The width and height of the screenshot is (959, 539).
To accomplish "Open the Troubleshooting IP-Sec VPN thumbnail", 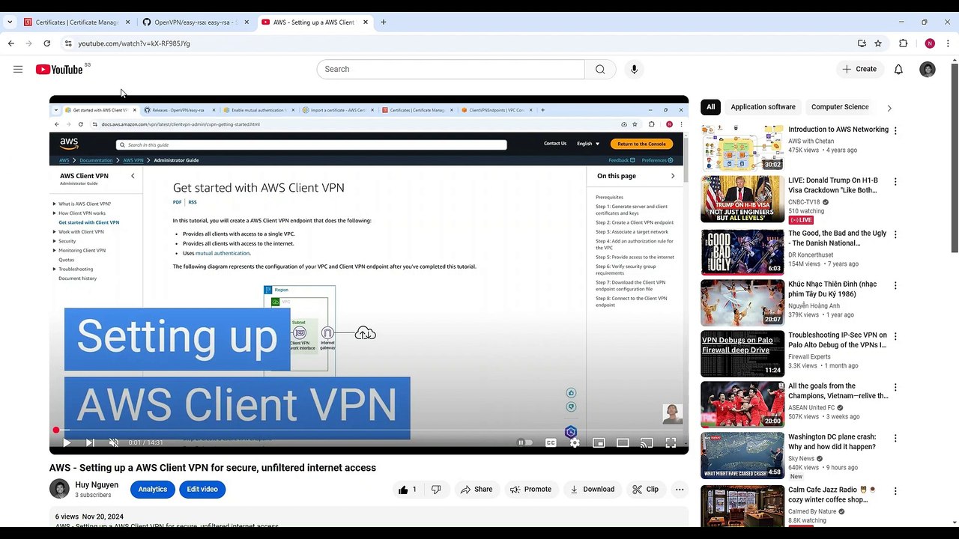I will (x=742, y=353).
